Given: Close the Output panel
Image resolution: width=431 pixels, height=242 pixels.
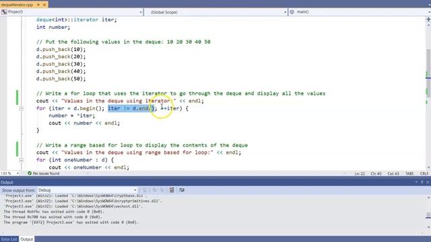Looking at the screenshot, I should [x=428, y=182].
